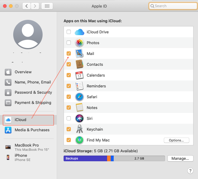Uncheck the Notes checkbox

tap(69, 108)
